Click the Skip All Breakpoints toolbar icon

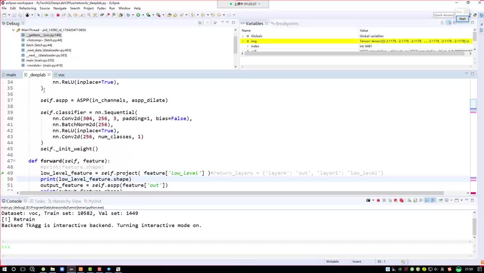[38, 15]
